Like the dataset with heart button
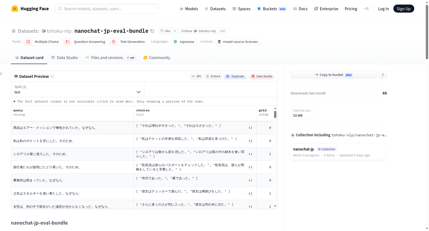Viewport: 429px width, 231px height. coord(165,31)
